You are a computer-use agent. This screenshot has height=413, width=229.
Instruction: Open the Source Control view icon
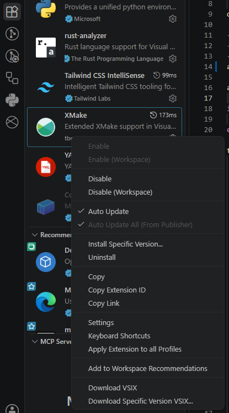(x=12, y=34)
